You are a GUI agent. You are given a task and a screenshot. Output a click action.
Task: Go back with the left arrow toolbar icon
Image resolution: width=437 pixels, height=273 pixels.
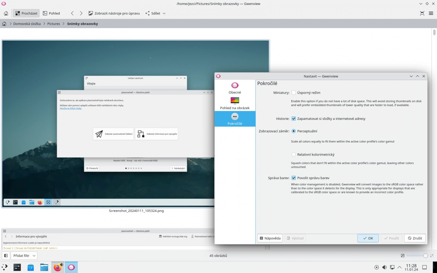72,13
